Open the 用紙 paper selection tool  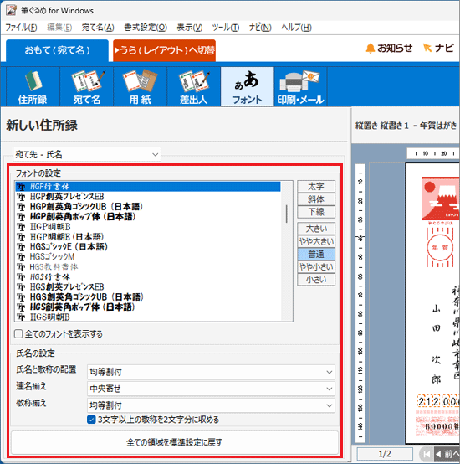point(140,86)
